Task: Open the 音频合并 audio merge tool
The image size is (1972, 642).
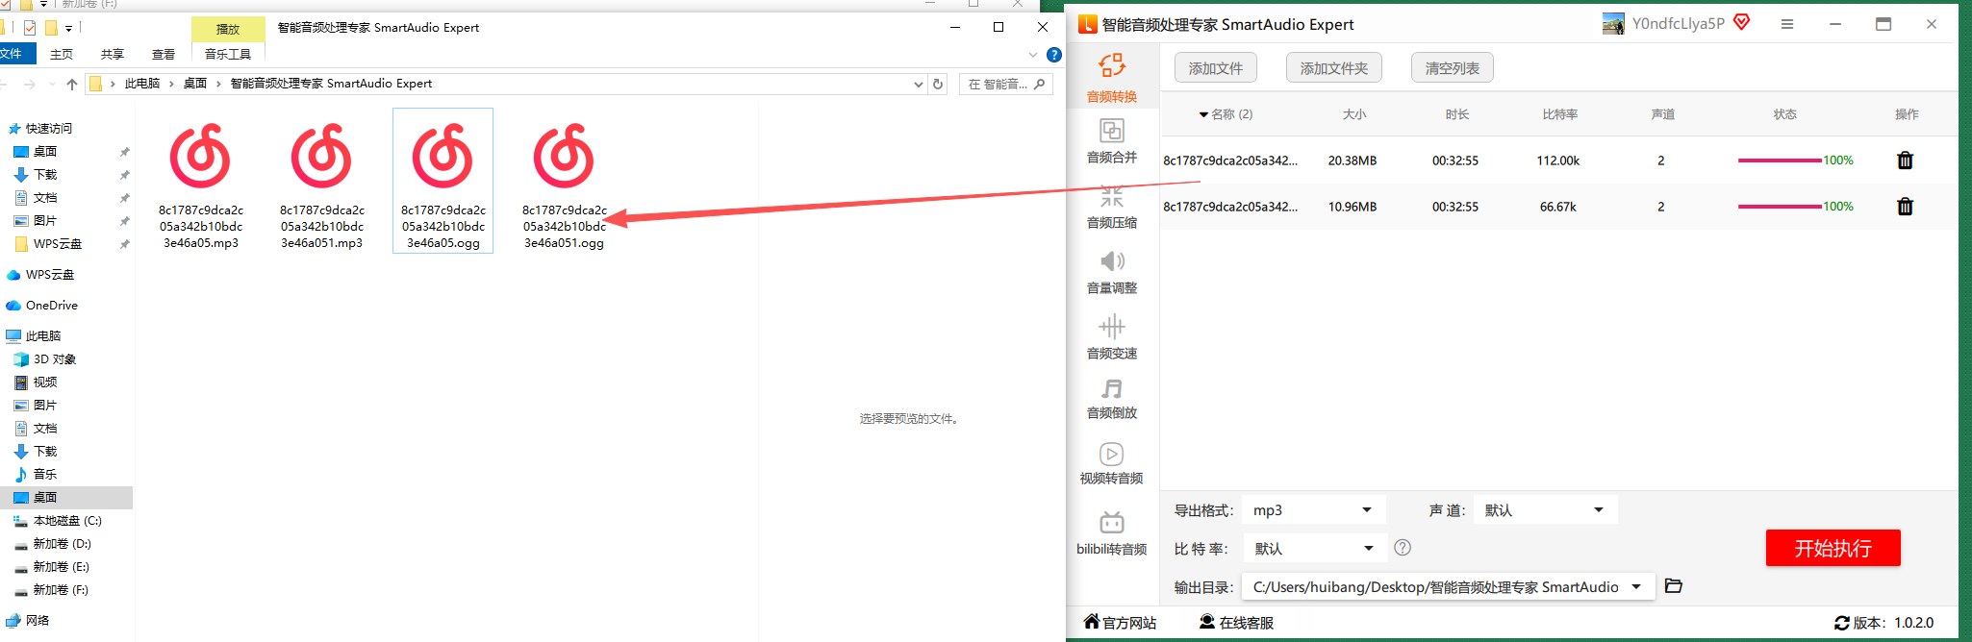Action: tap(1112, 140)
